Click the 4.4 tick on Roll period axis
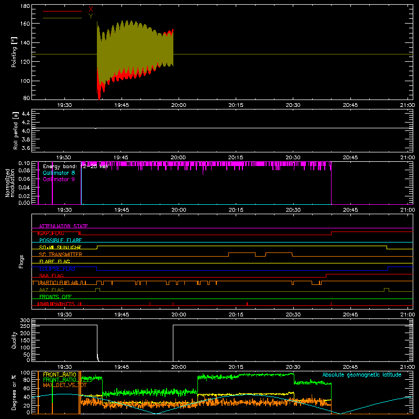The width and height of the screenshot is (419, 419). (x=26, y=114)
